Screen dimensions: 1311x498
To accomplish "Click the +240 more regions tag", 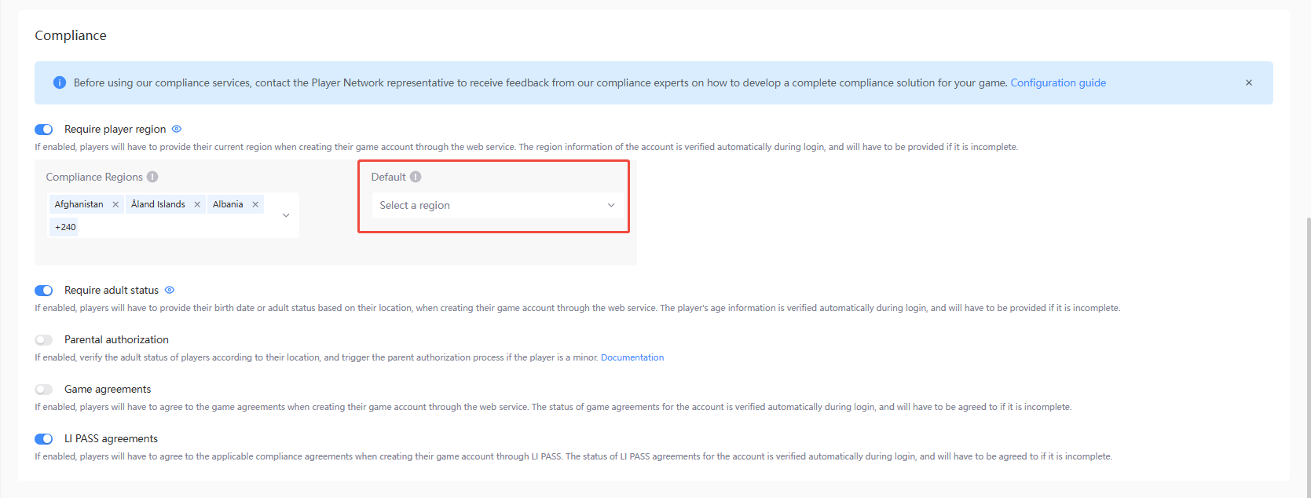I will [x=65, y=227].
